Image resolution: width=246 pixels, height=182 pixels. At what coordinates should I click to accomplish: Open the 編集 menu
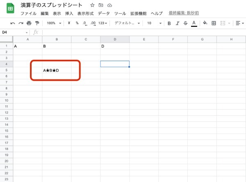[x=45, y=14]
